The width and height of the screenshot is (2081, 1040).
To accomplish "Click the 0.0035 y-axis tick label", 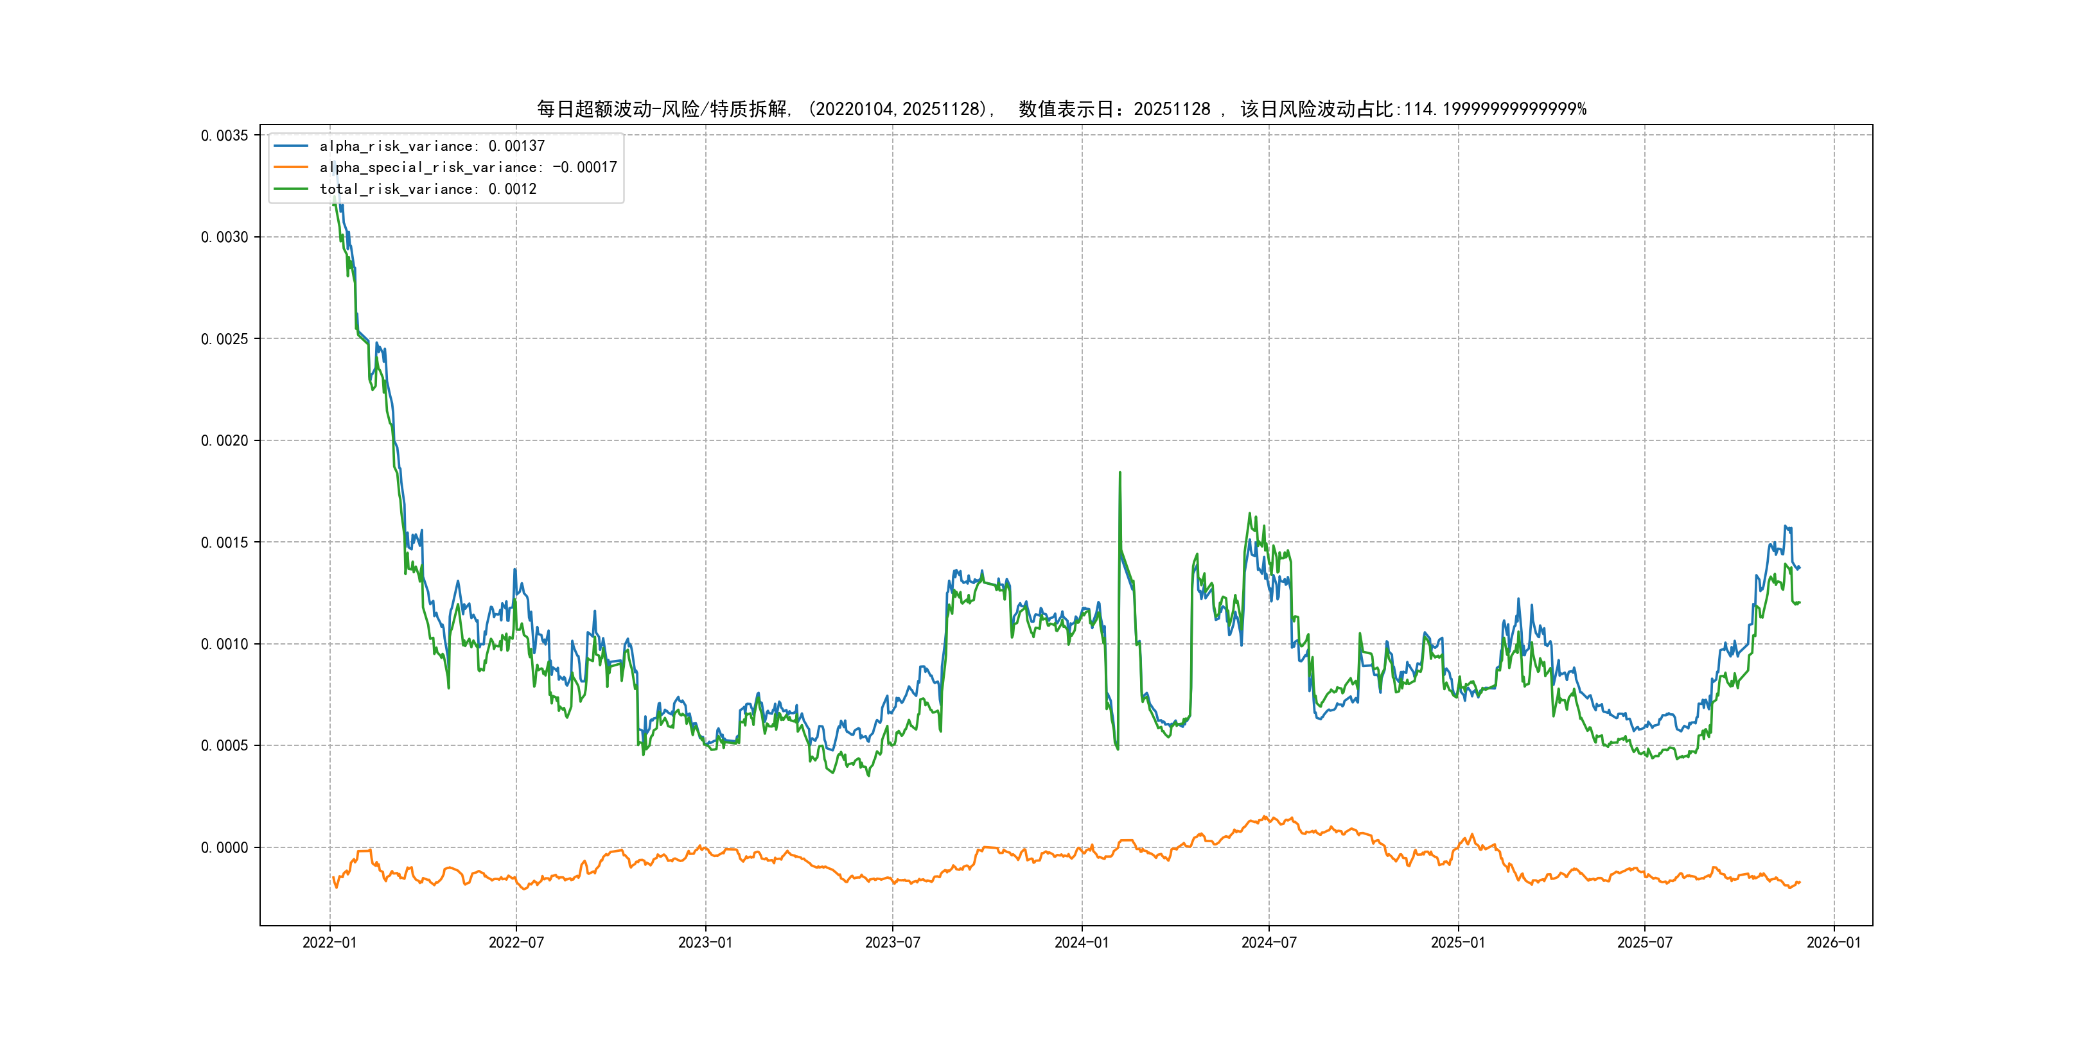I will point(225,135).
